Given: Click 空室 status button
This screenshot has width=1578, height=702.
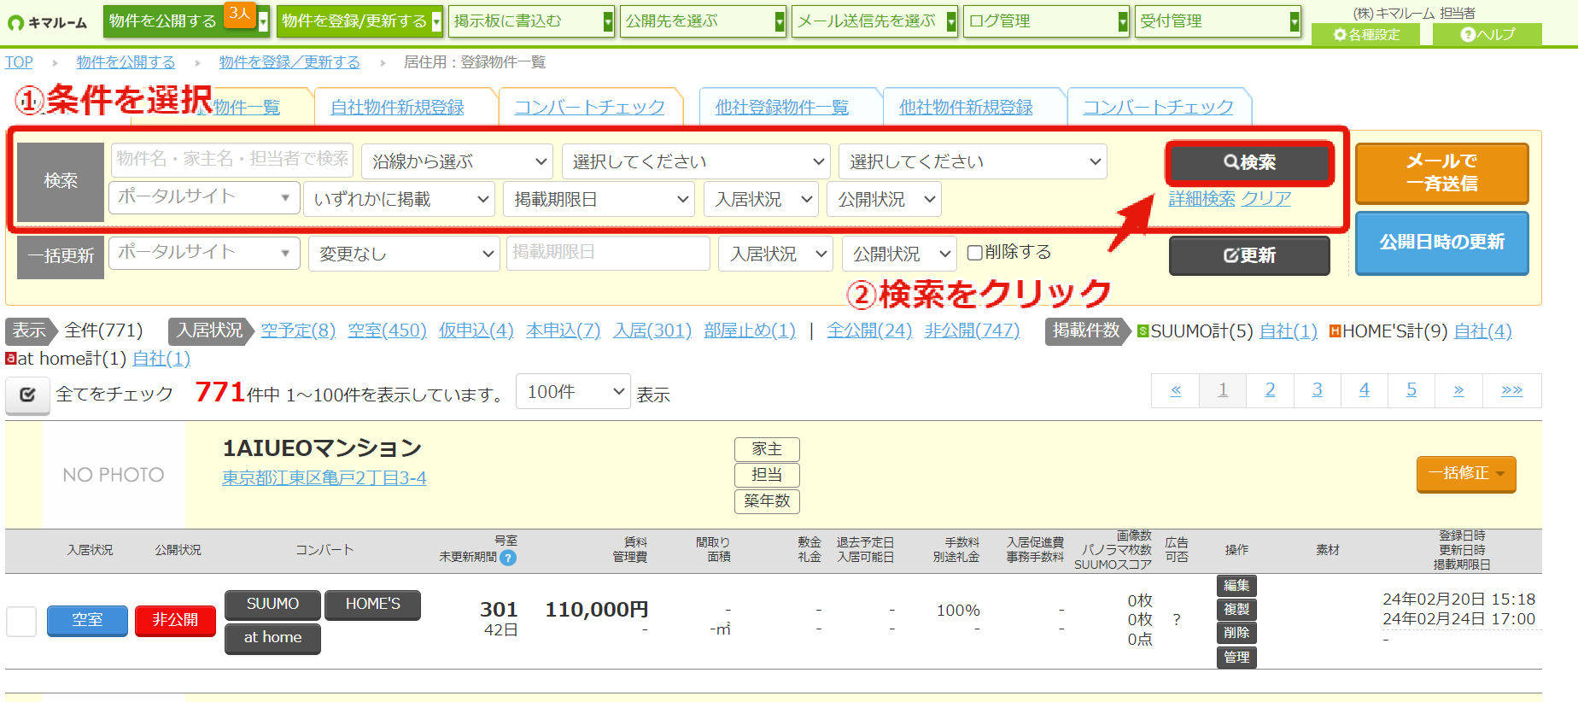Looking at the screenshot, I should pos(87,621).
